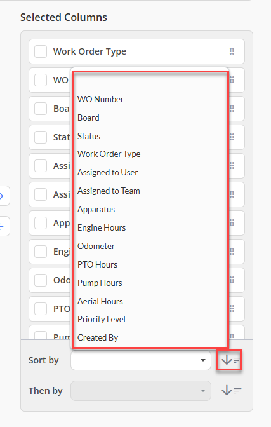Screen dimensions: 271x427
Task: Select the blank -- option
Action: (80, 81)
